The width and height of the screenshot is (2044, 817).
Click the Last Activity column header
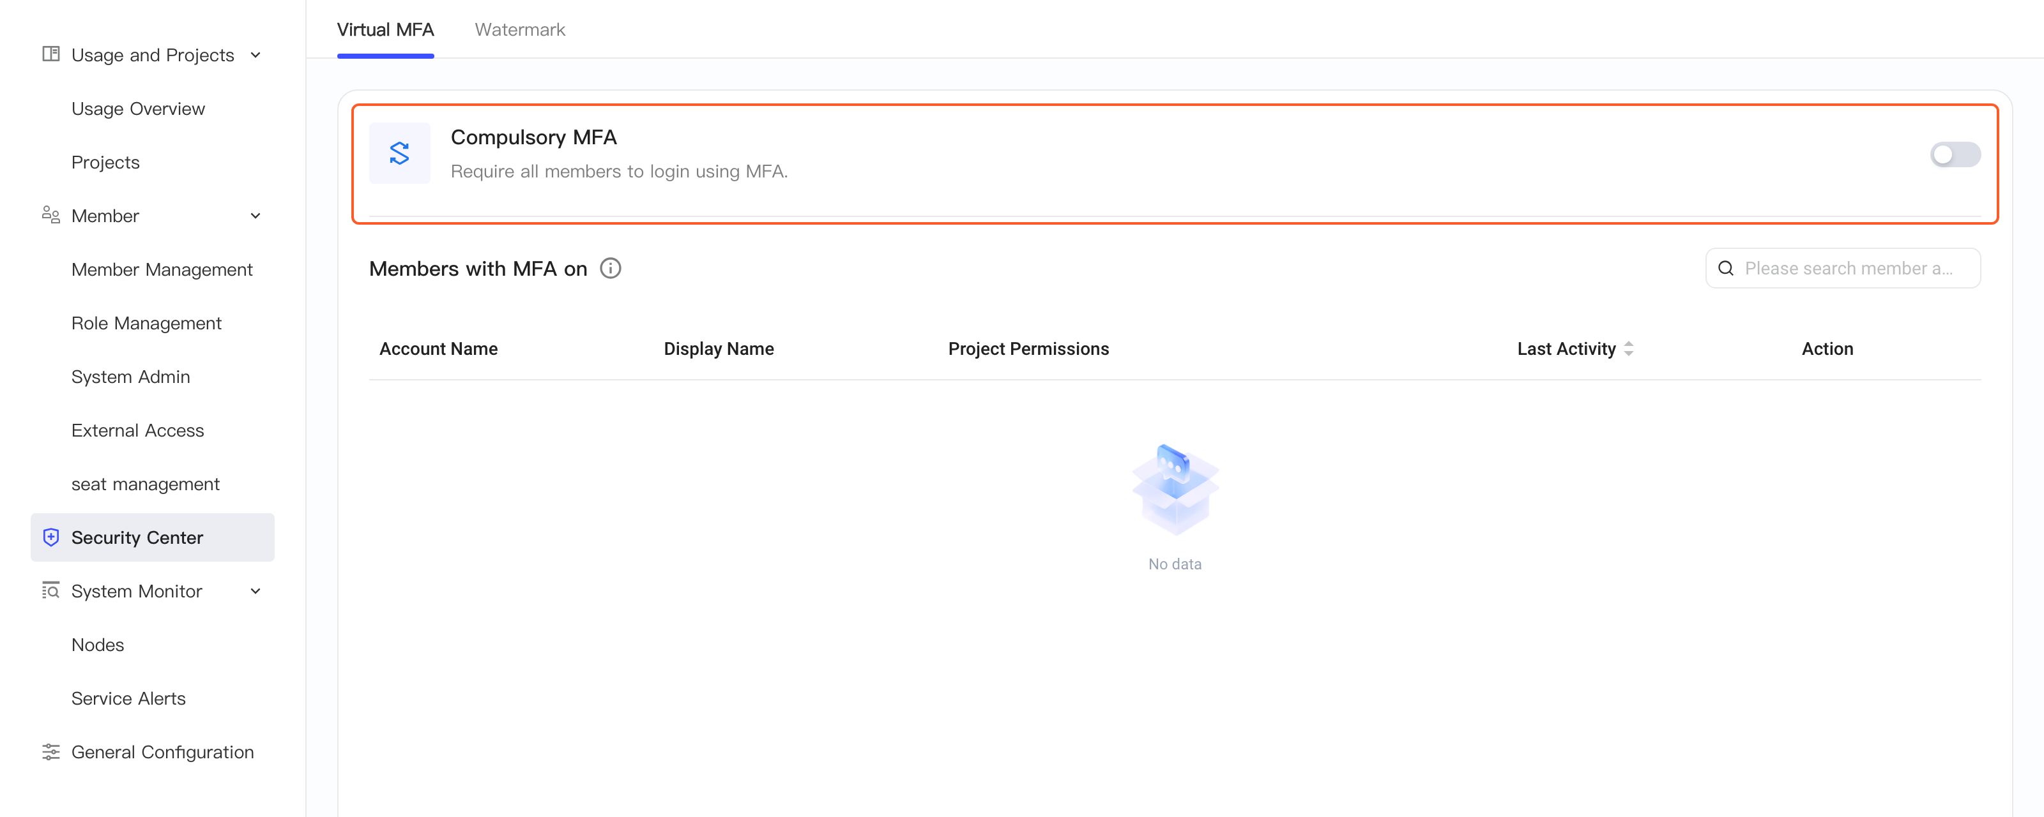[x=1566, y=349]
